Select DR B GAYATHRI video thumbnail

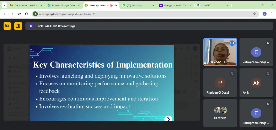point(220,52)
